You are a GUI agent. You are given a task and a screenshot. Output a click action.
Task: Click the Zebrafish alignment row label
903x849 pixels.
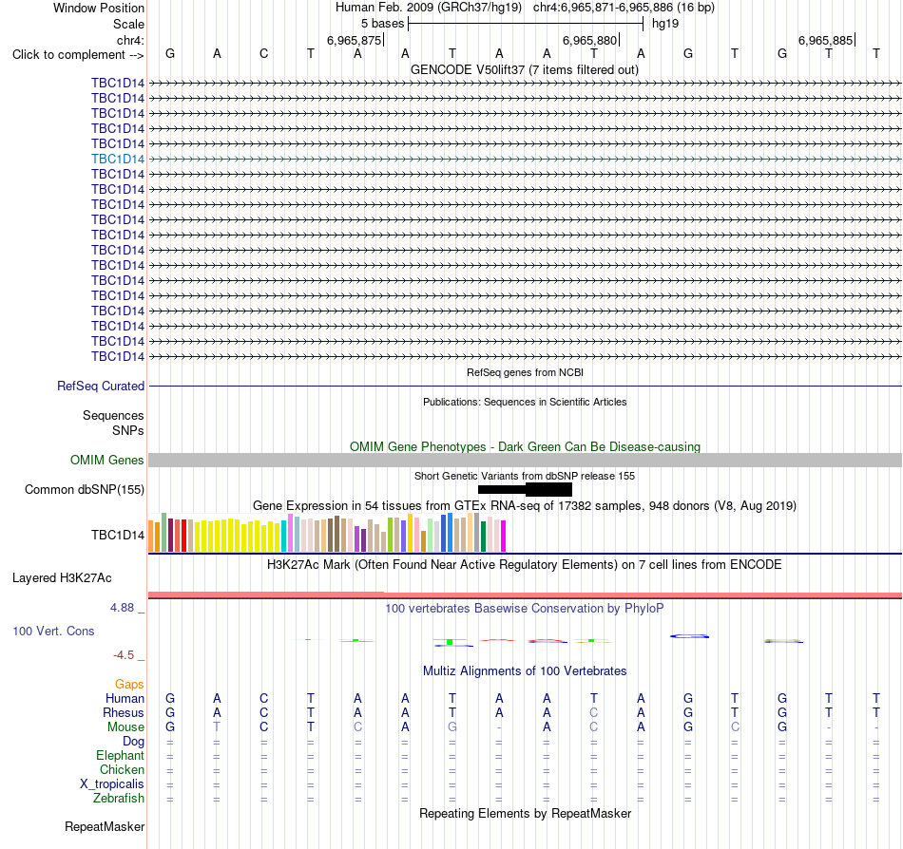(x=119, y=799)
